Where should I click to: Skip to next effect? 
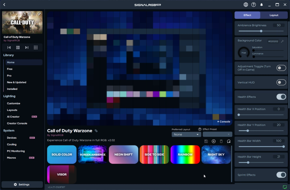click(x=26, y=47)
